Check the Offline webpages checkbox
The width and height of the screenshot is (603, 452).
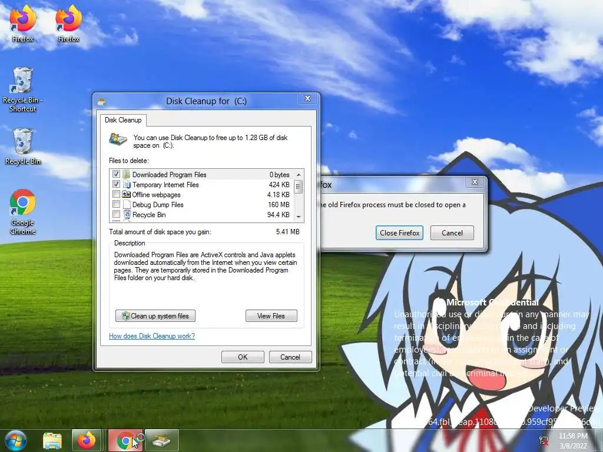pos(116,194)
